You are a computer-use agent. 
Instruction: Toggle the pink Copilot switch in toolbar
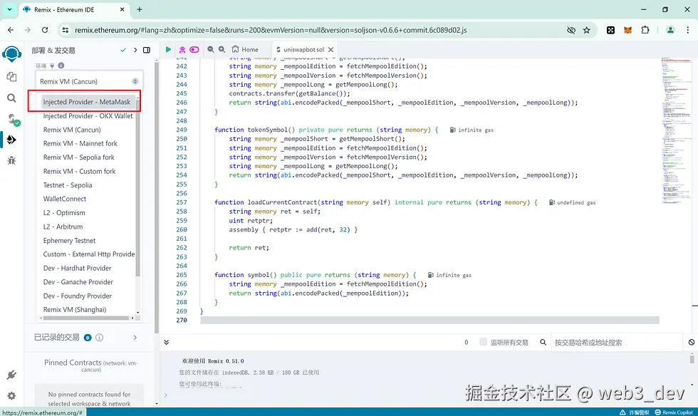pyautogui.click(x=194, y=49)
